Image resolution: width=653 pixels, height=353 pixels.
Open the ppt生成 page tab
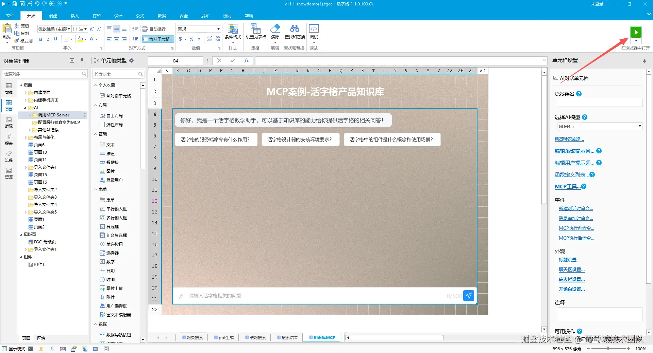224,337
